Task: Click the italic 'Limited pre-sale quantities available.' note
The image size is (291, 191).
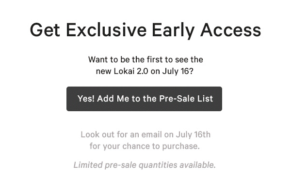Action: 145,165
